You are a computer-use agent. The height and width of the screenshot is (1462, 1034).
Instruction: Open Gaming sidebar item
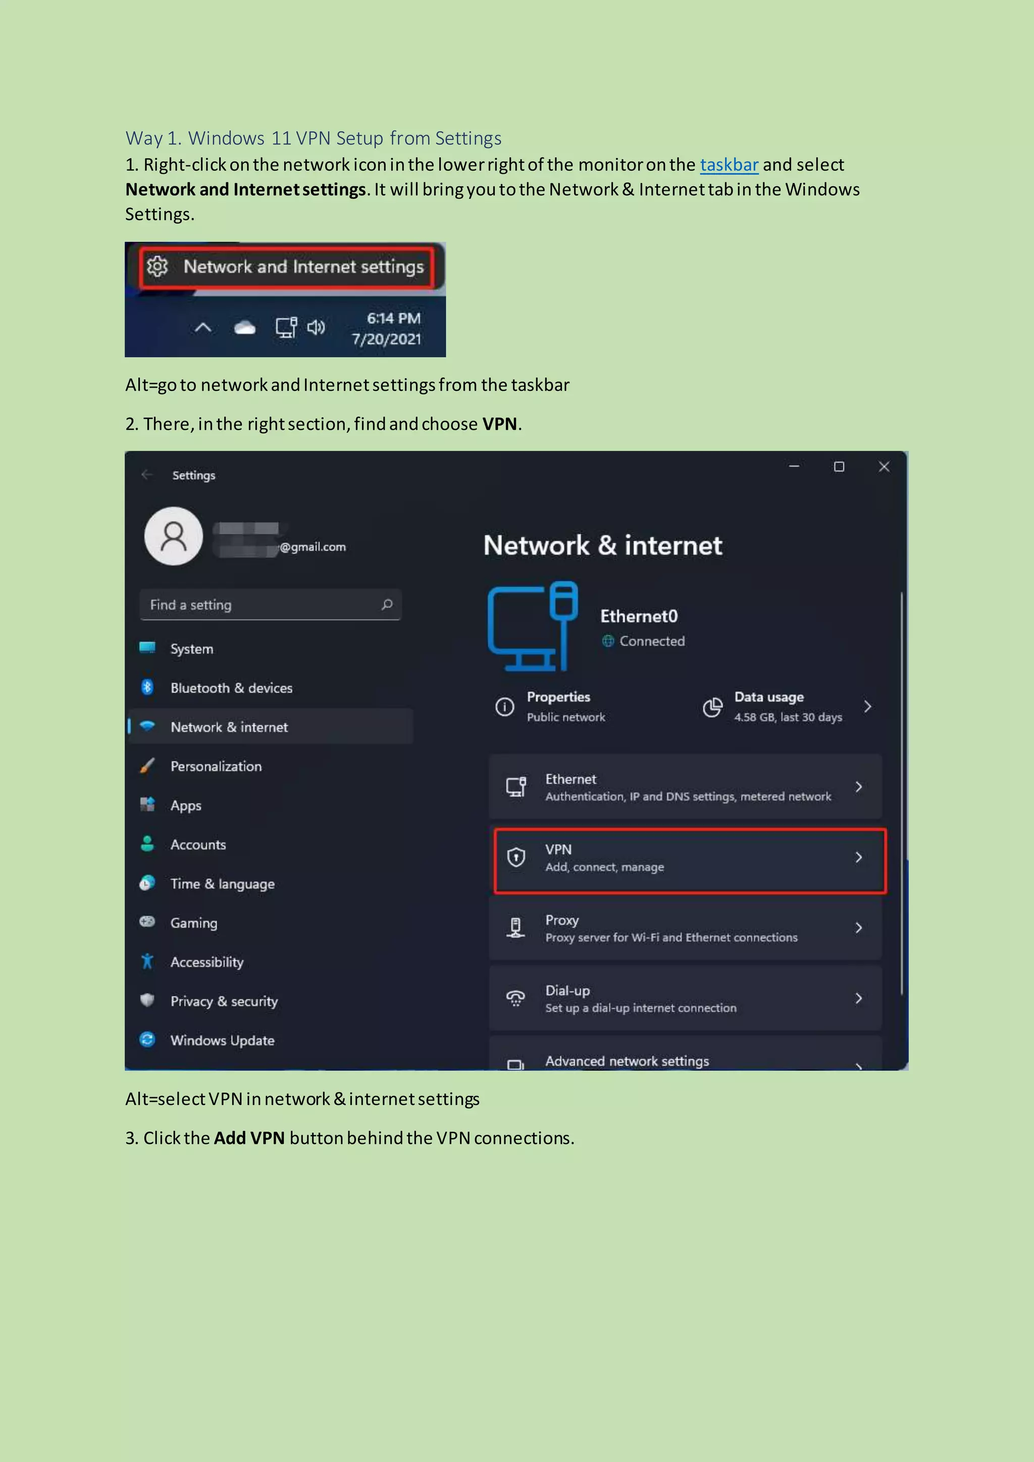271,923
